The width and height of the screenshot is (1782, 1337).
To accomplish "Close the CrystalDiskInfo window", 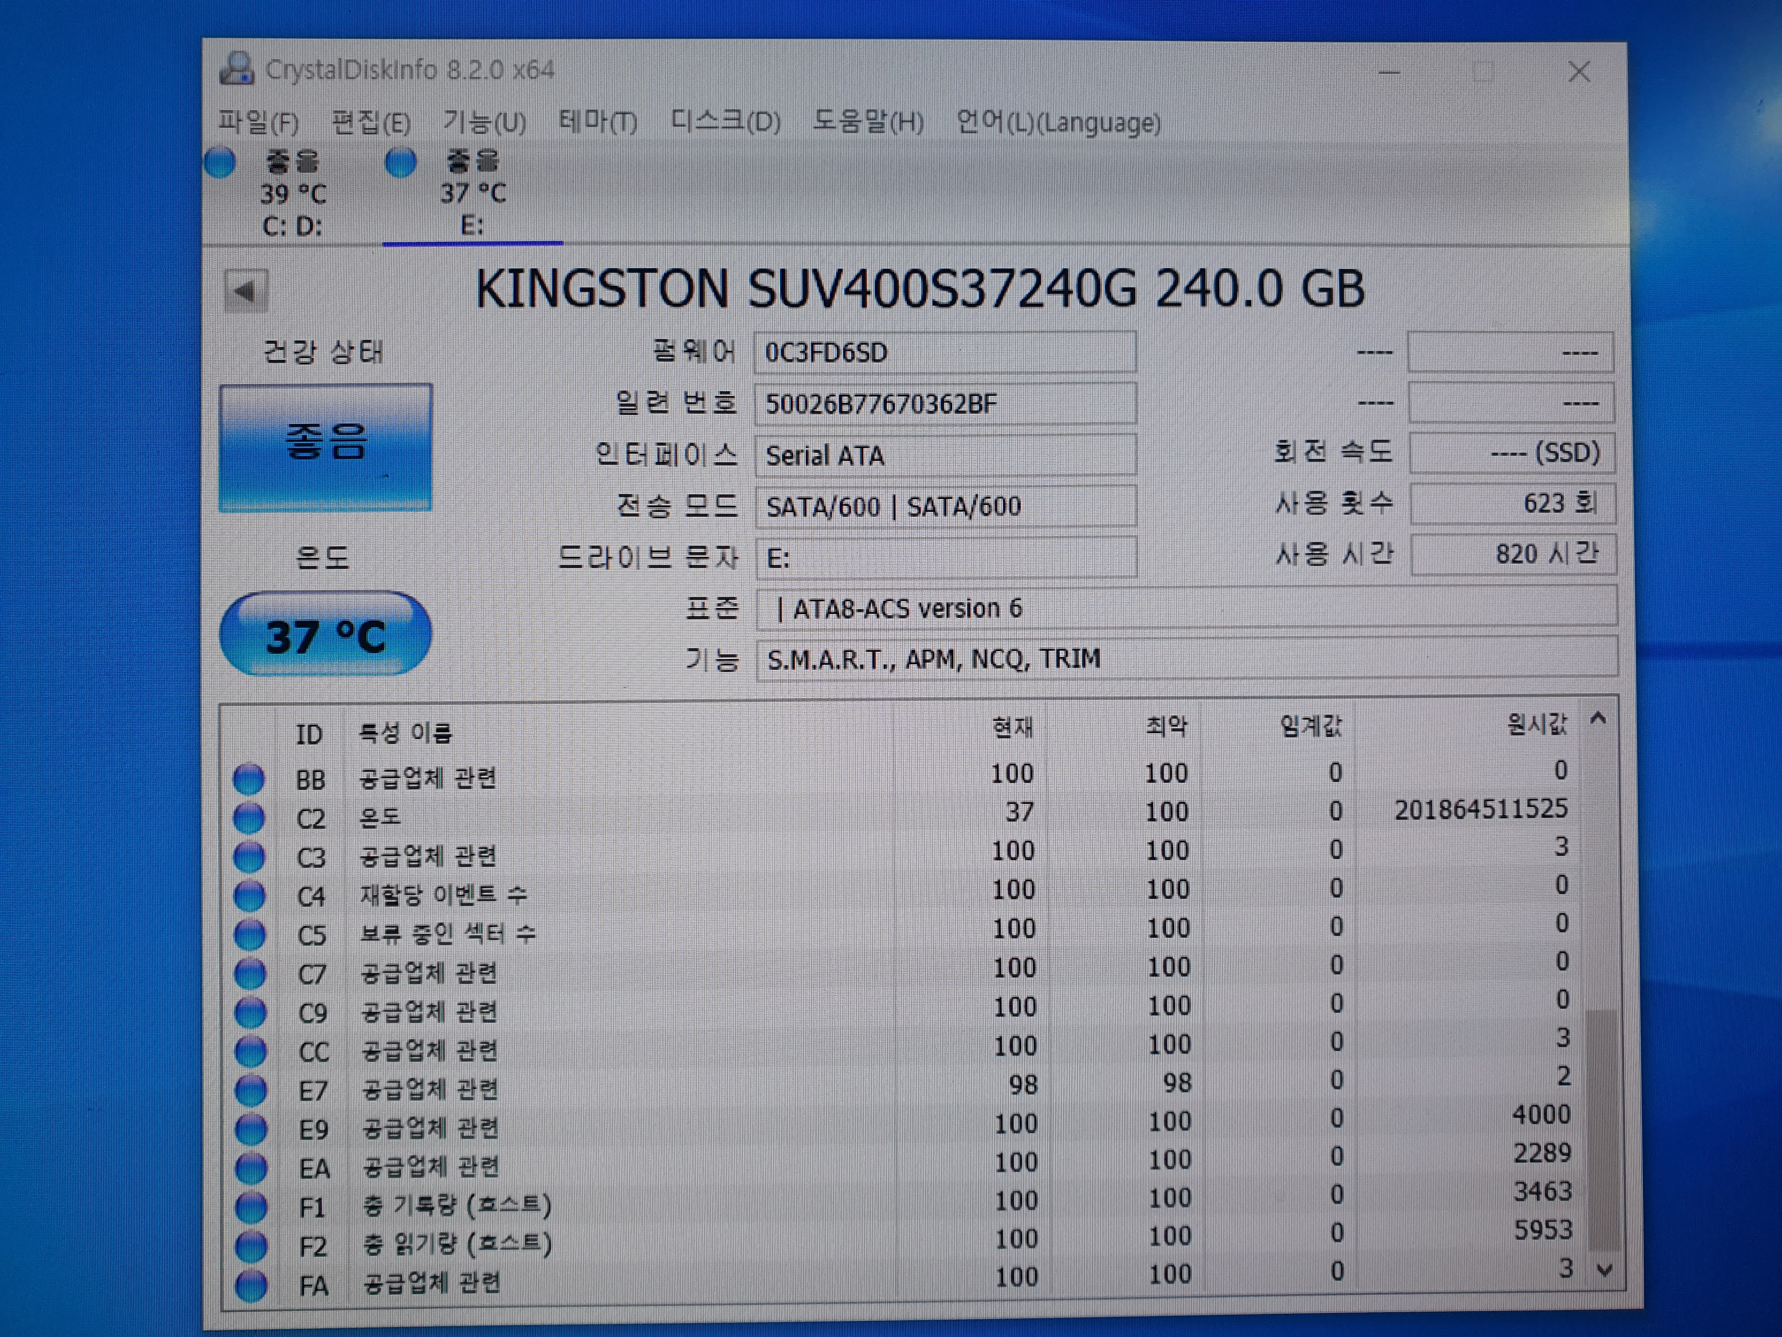I will [x=1579, y=72].
